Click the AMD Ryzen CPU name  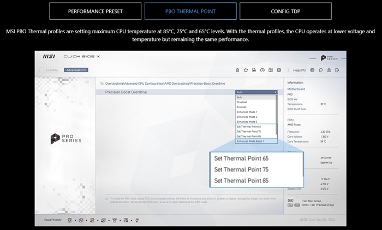[294, 125]
